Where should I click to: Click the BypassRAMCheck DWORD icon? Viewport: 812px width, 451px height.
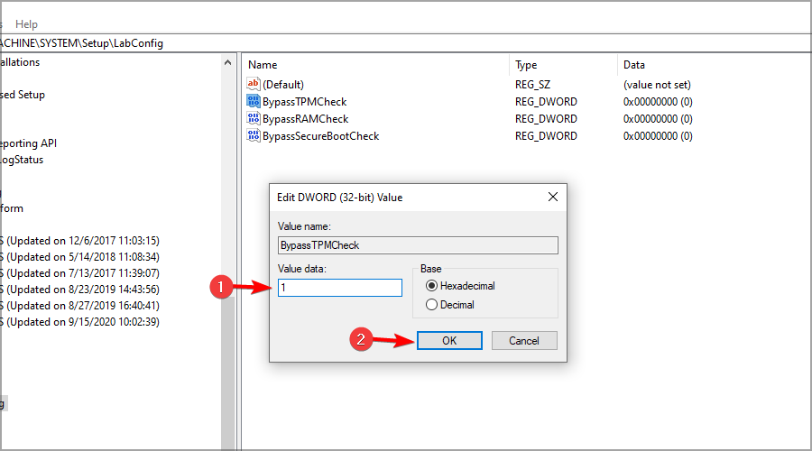(x=253, y=119)
